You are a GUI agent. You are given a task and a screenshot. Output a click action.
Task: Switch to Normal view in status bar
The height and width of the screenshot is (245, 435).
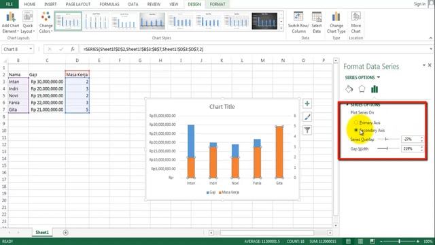click(x=348, y=241)
